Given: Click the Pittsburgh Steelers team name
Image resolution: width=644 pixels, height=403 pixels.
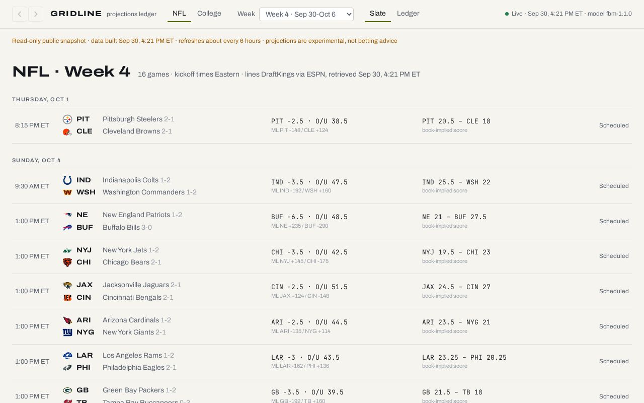Looking at the screenshot, I should (x=132, y=119).
